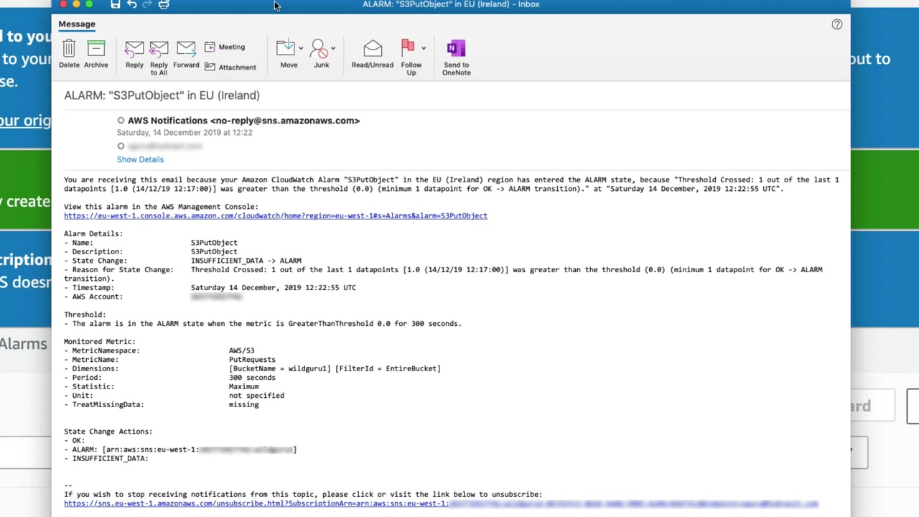The height and width of the screenshot is (517, 919).
Task: Open the CloudWatch console alarm link
Action: tap(276, 215)
